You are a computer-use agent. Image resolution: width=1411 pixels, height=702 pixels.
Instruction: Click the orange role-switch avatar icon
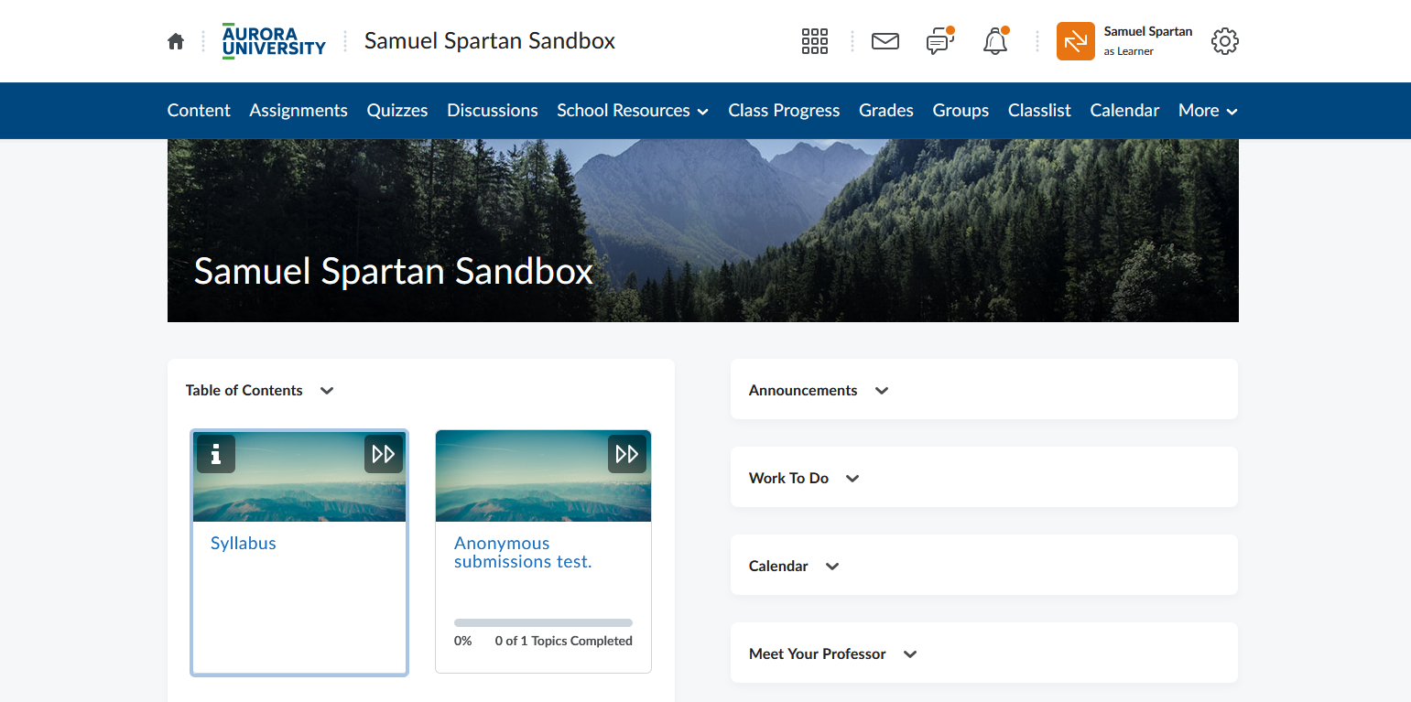tap(1075, 41)
